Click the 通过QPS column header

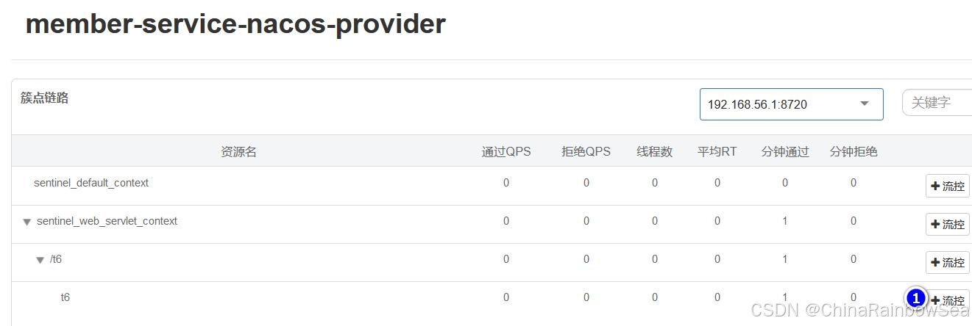[x=506, y=152]
